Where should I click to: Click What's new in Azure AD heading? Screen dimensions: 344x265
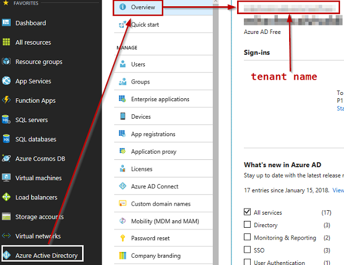[282, 164]
